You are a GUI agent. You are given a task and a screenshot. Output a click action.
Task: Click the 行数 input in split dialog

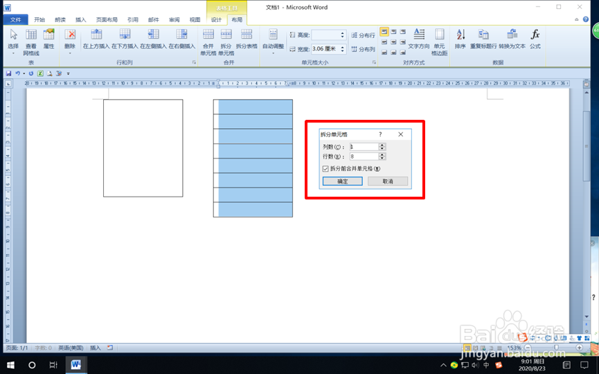point(364,157)
